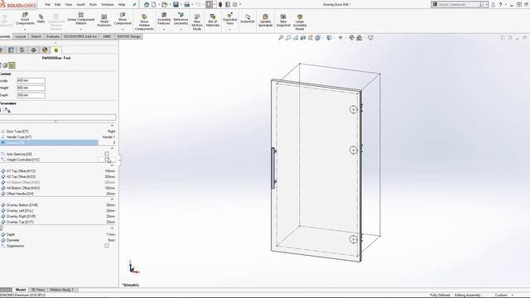
Task: Start a New Motion Study
Action: 197,22
